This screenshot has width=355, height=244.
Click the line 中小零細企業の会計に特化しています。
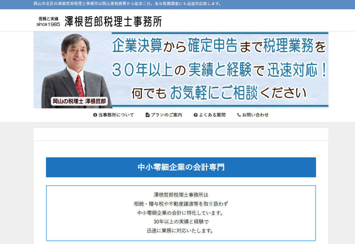[181, 213]
